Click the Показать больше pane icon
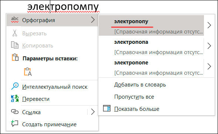The width and height of the screenshot is (218, 134). (x=107, y=108)
